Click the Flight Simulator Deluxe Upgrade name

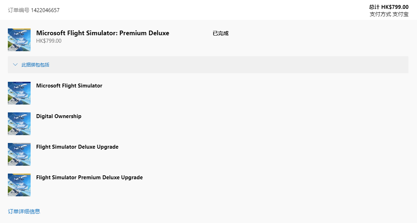pyautogui.click(x=77, y=147)
